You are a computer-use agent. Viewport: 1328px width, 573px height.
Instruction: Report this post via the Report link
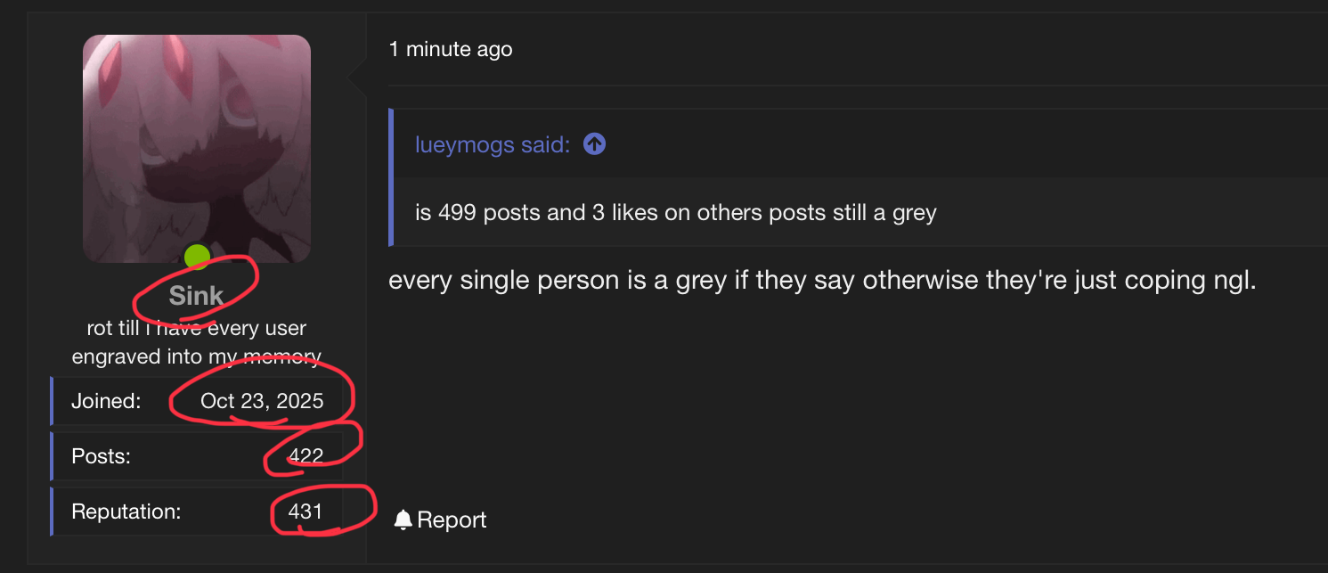click(x=450, y=519)
